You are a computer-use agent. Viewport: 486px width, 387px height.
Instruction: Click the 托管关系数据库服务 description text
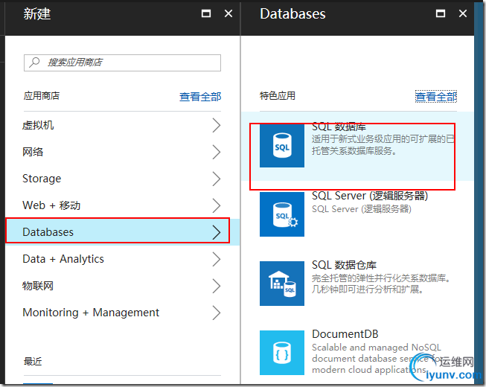tap(354, 151)
